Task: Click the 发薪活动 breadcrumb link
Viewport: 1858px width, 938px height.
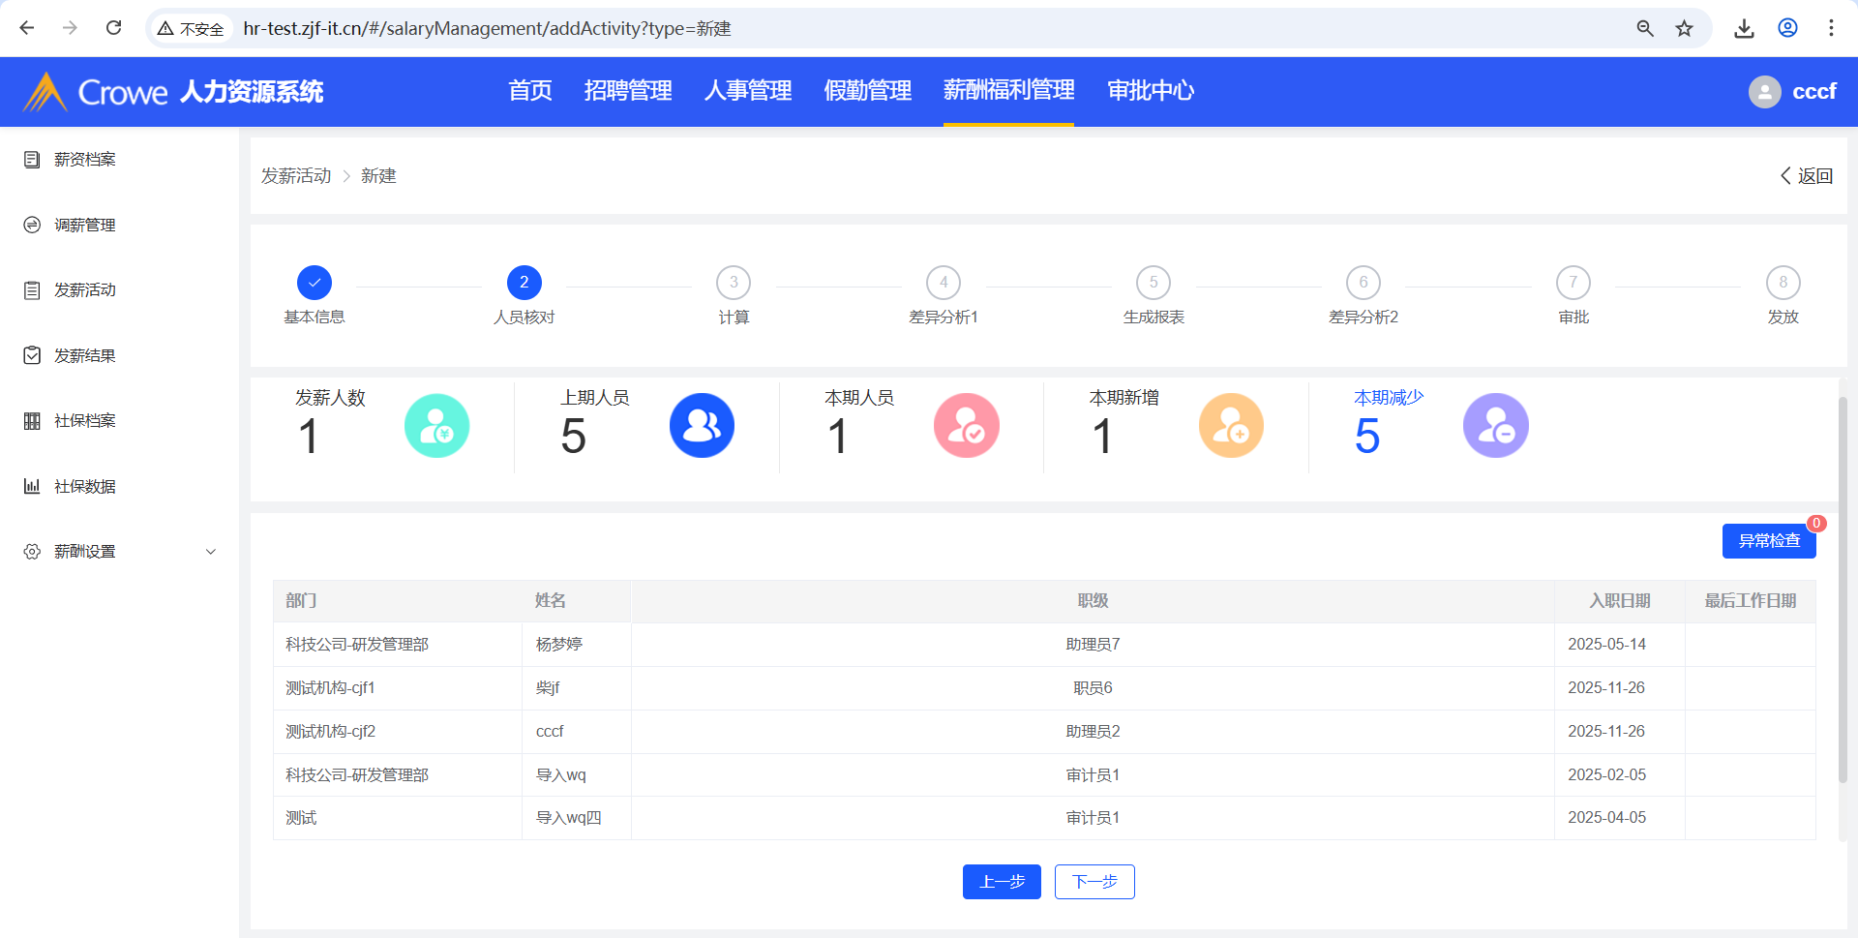Action: [x=296, y=176]
